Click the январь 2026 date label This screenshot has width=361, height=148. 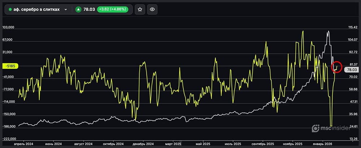click(x=322, y=143)
